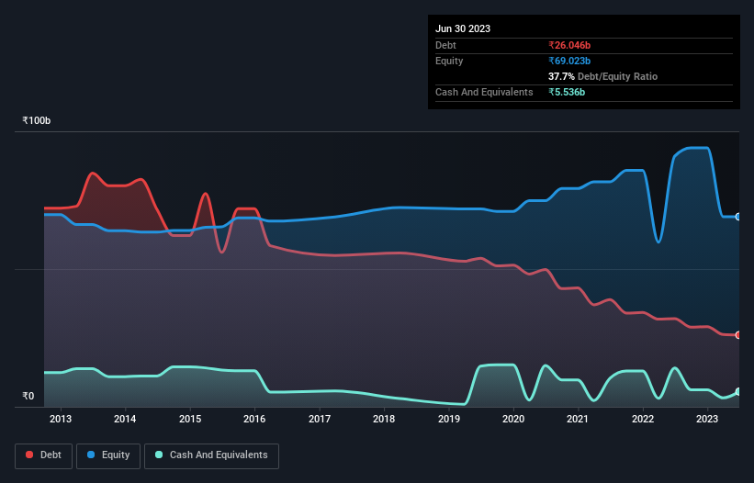Click the Equity label in tooltip

pos(449,61)
